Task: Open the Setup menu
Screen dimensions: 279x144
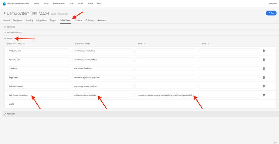Action: click(46, 3)
